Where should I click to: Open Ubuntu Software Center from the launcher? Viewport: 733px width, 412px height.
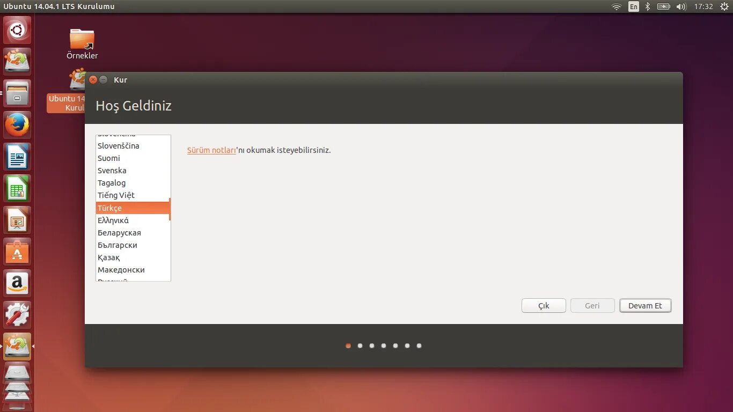tap(17, 252)
